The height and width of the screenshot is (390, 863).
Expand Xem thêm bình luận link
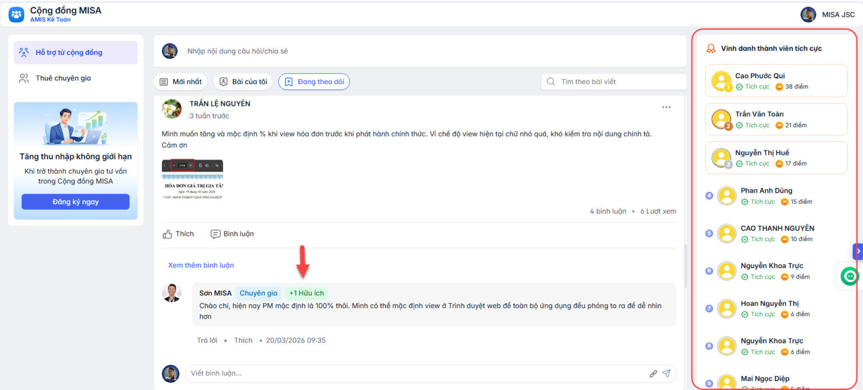pyautogui.click(x=201, y=265)
